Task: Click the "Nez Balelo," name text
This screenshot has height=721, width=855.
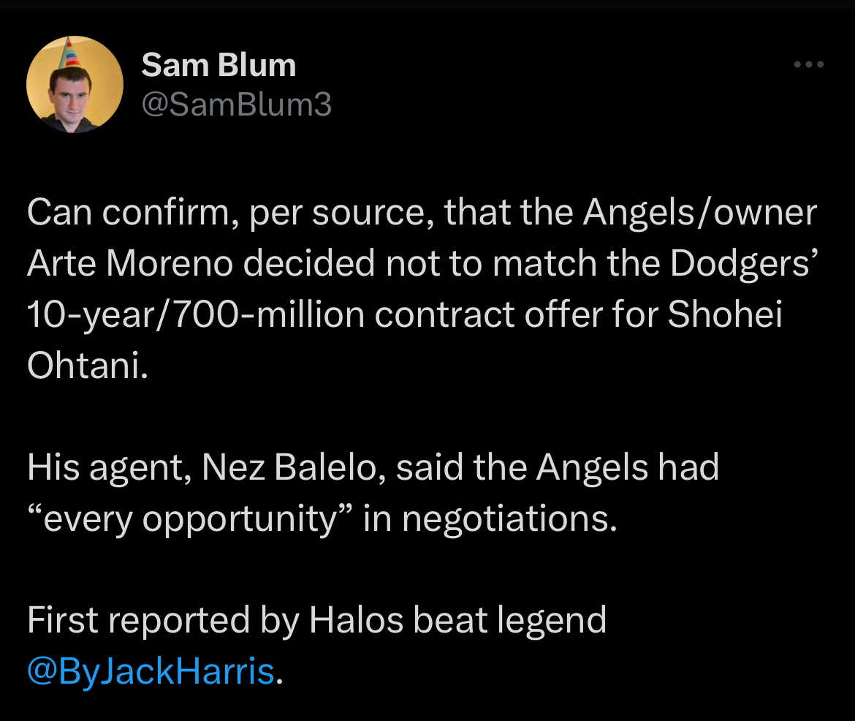Action: [x=294, y=468]
